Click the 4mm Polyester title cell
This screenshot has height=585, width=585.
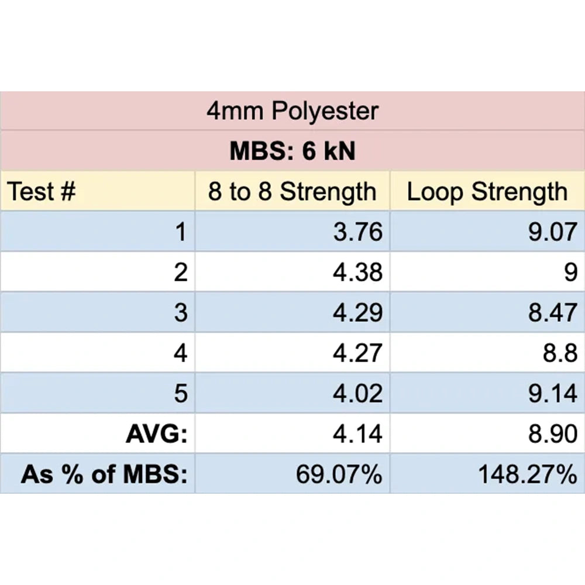pyautogui.click(x=292, y=111)
